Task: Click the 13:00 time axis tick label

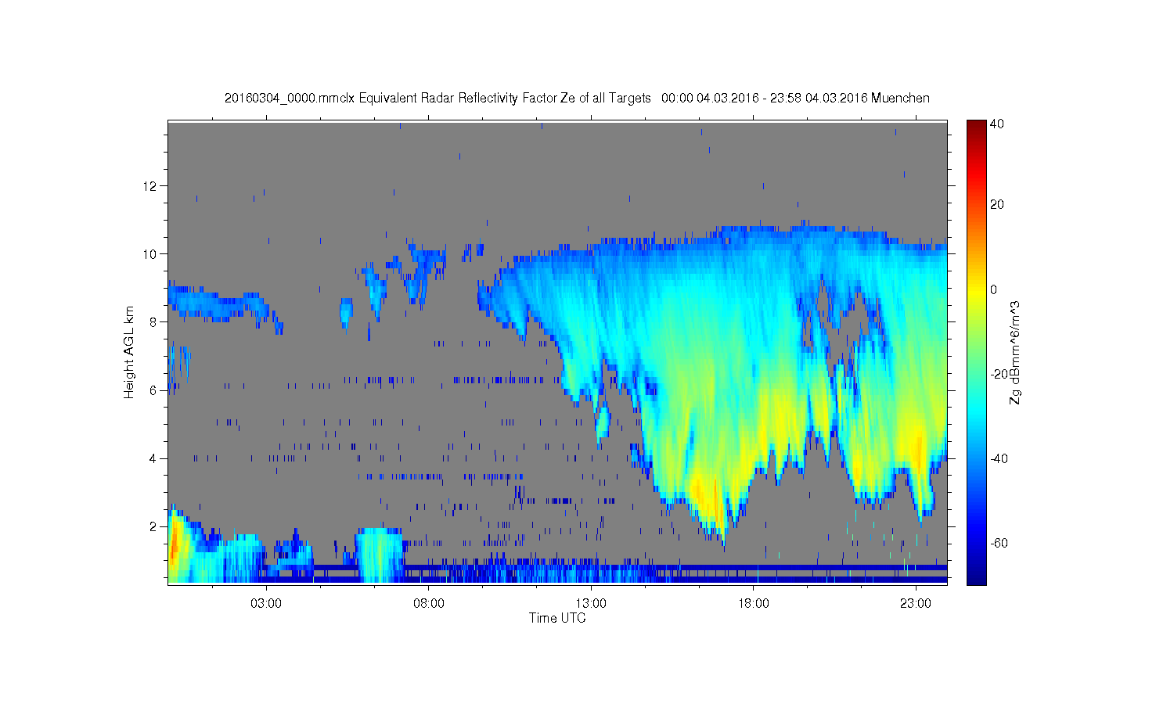Action: tap(591, 603)
